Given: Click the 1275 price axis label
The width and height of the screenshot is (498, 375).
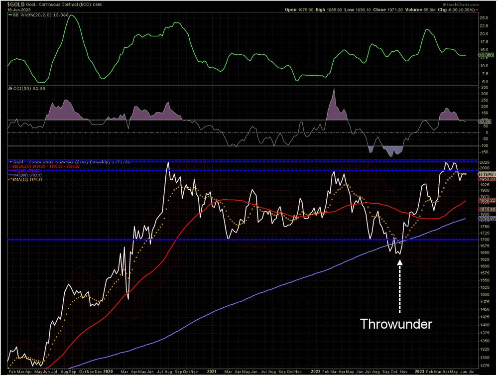Looking at the screenshot, I should (485, 366).
